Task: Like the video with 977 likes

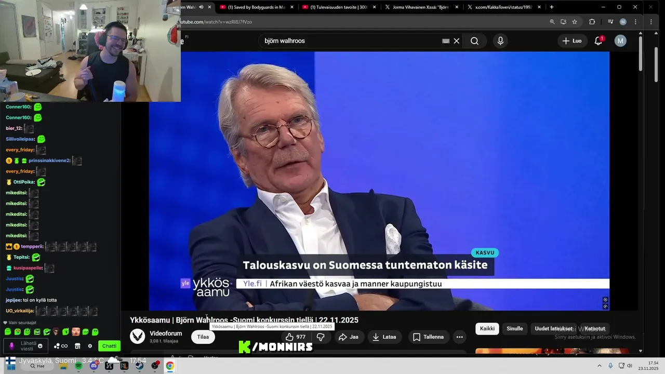Action: [296, 337]
